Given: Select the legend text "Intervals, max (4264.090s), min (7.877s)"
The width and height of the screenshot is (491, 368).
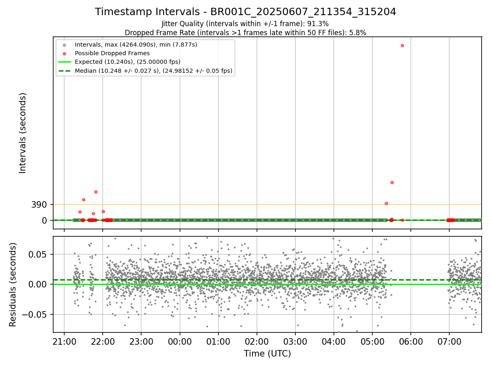Looking at the screenshot, I should (136, 44).
